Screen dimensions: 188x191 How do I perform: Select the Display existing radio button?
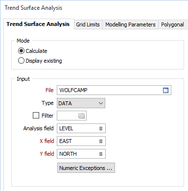point(21,61)
